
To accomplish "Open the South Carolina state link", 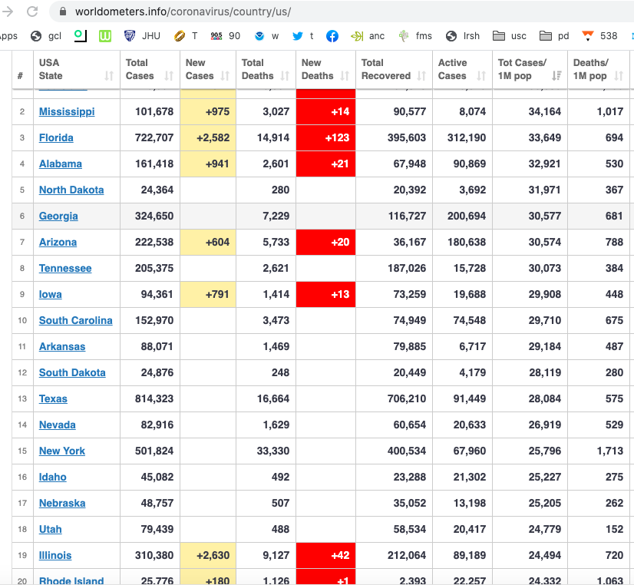I will pos(76,320).
